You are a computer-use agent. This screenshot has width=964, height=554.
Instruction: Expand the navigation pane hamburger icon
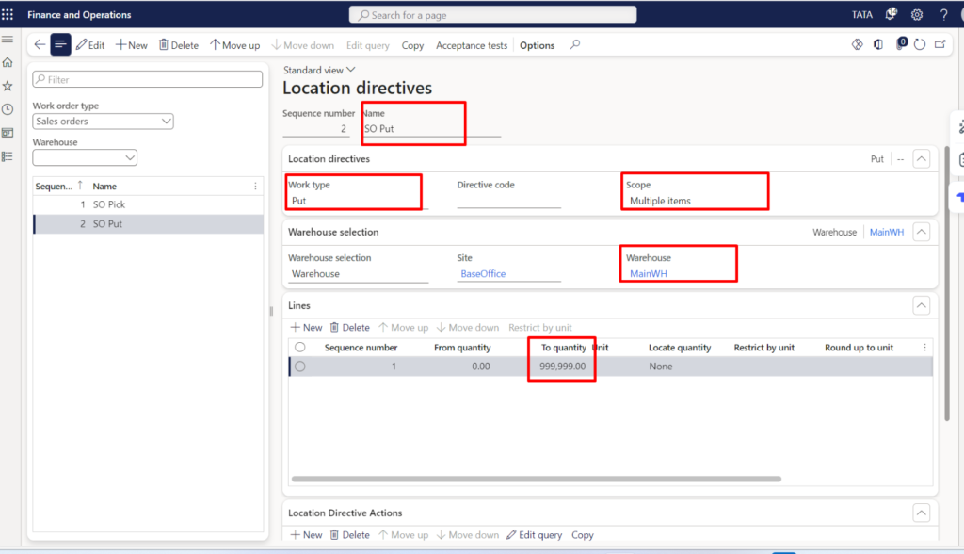[8, 40]
